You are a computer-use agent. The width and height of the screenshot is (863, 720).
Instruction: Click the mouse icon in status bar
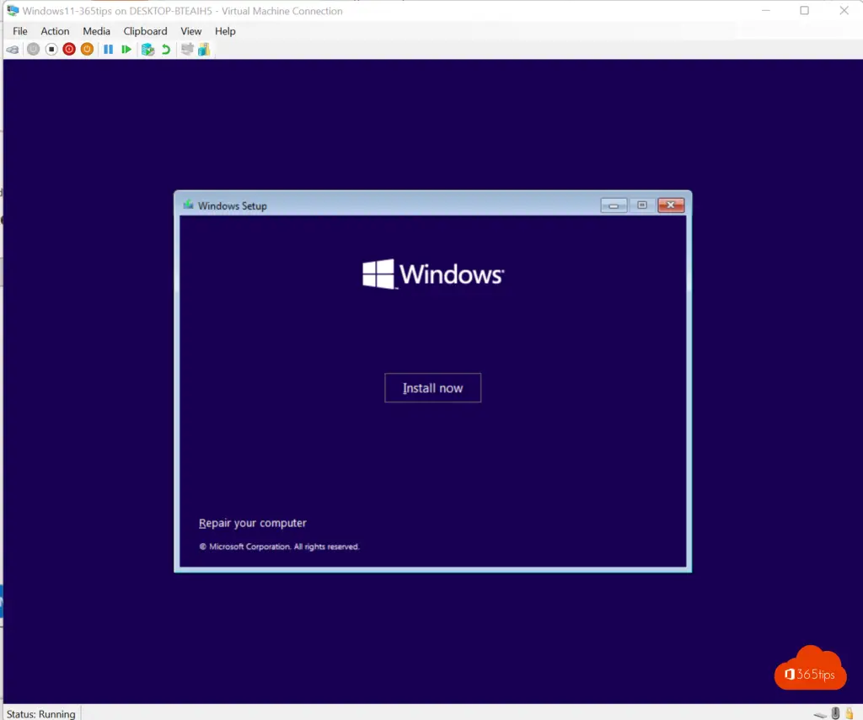(835, 713)
